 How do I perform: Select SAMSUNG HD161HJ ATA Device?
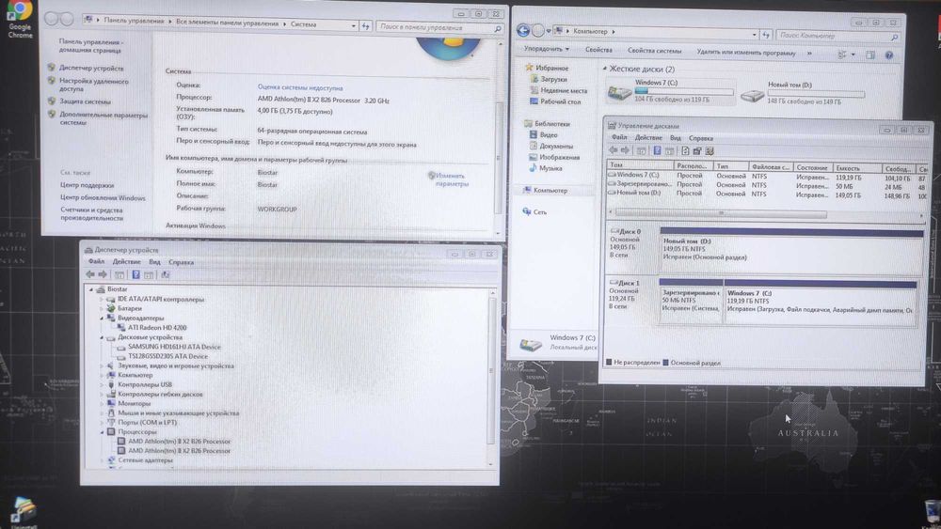174,347
